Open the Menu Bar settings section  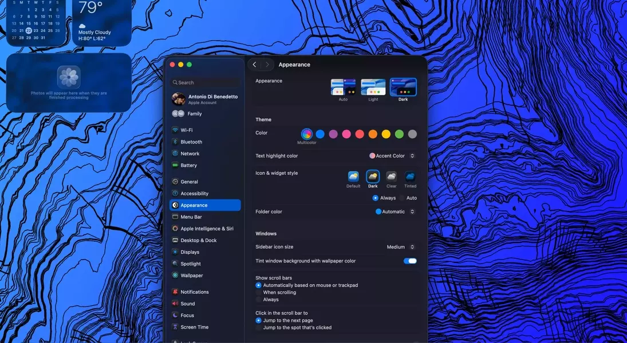pyautogui.click(x=191, y=217)
